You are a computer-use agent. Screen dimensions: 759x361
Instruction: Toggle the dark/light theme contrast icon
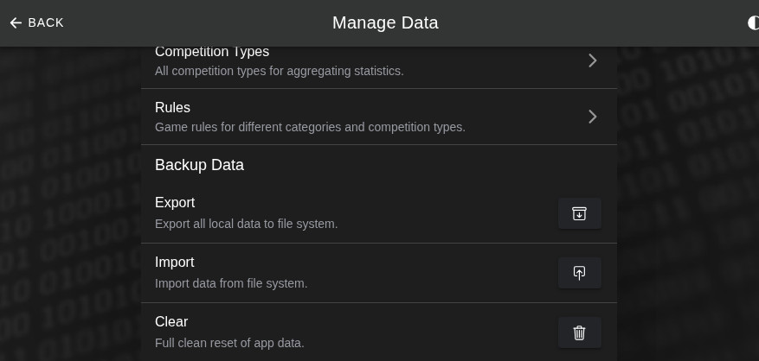753,22
